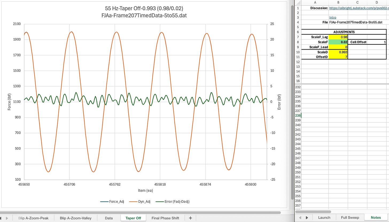Click the add new sheet plus icon
Image resolution: width=389 pixels, height=222 pixels.
coord(190,218)
